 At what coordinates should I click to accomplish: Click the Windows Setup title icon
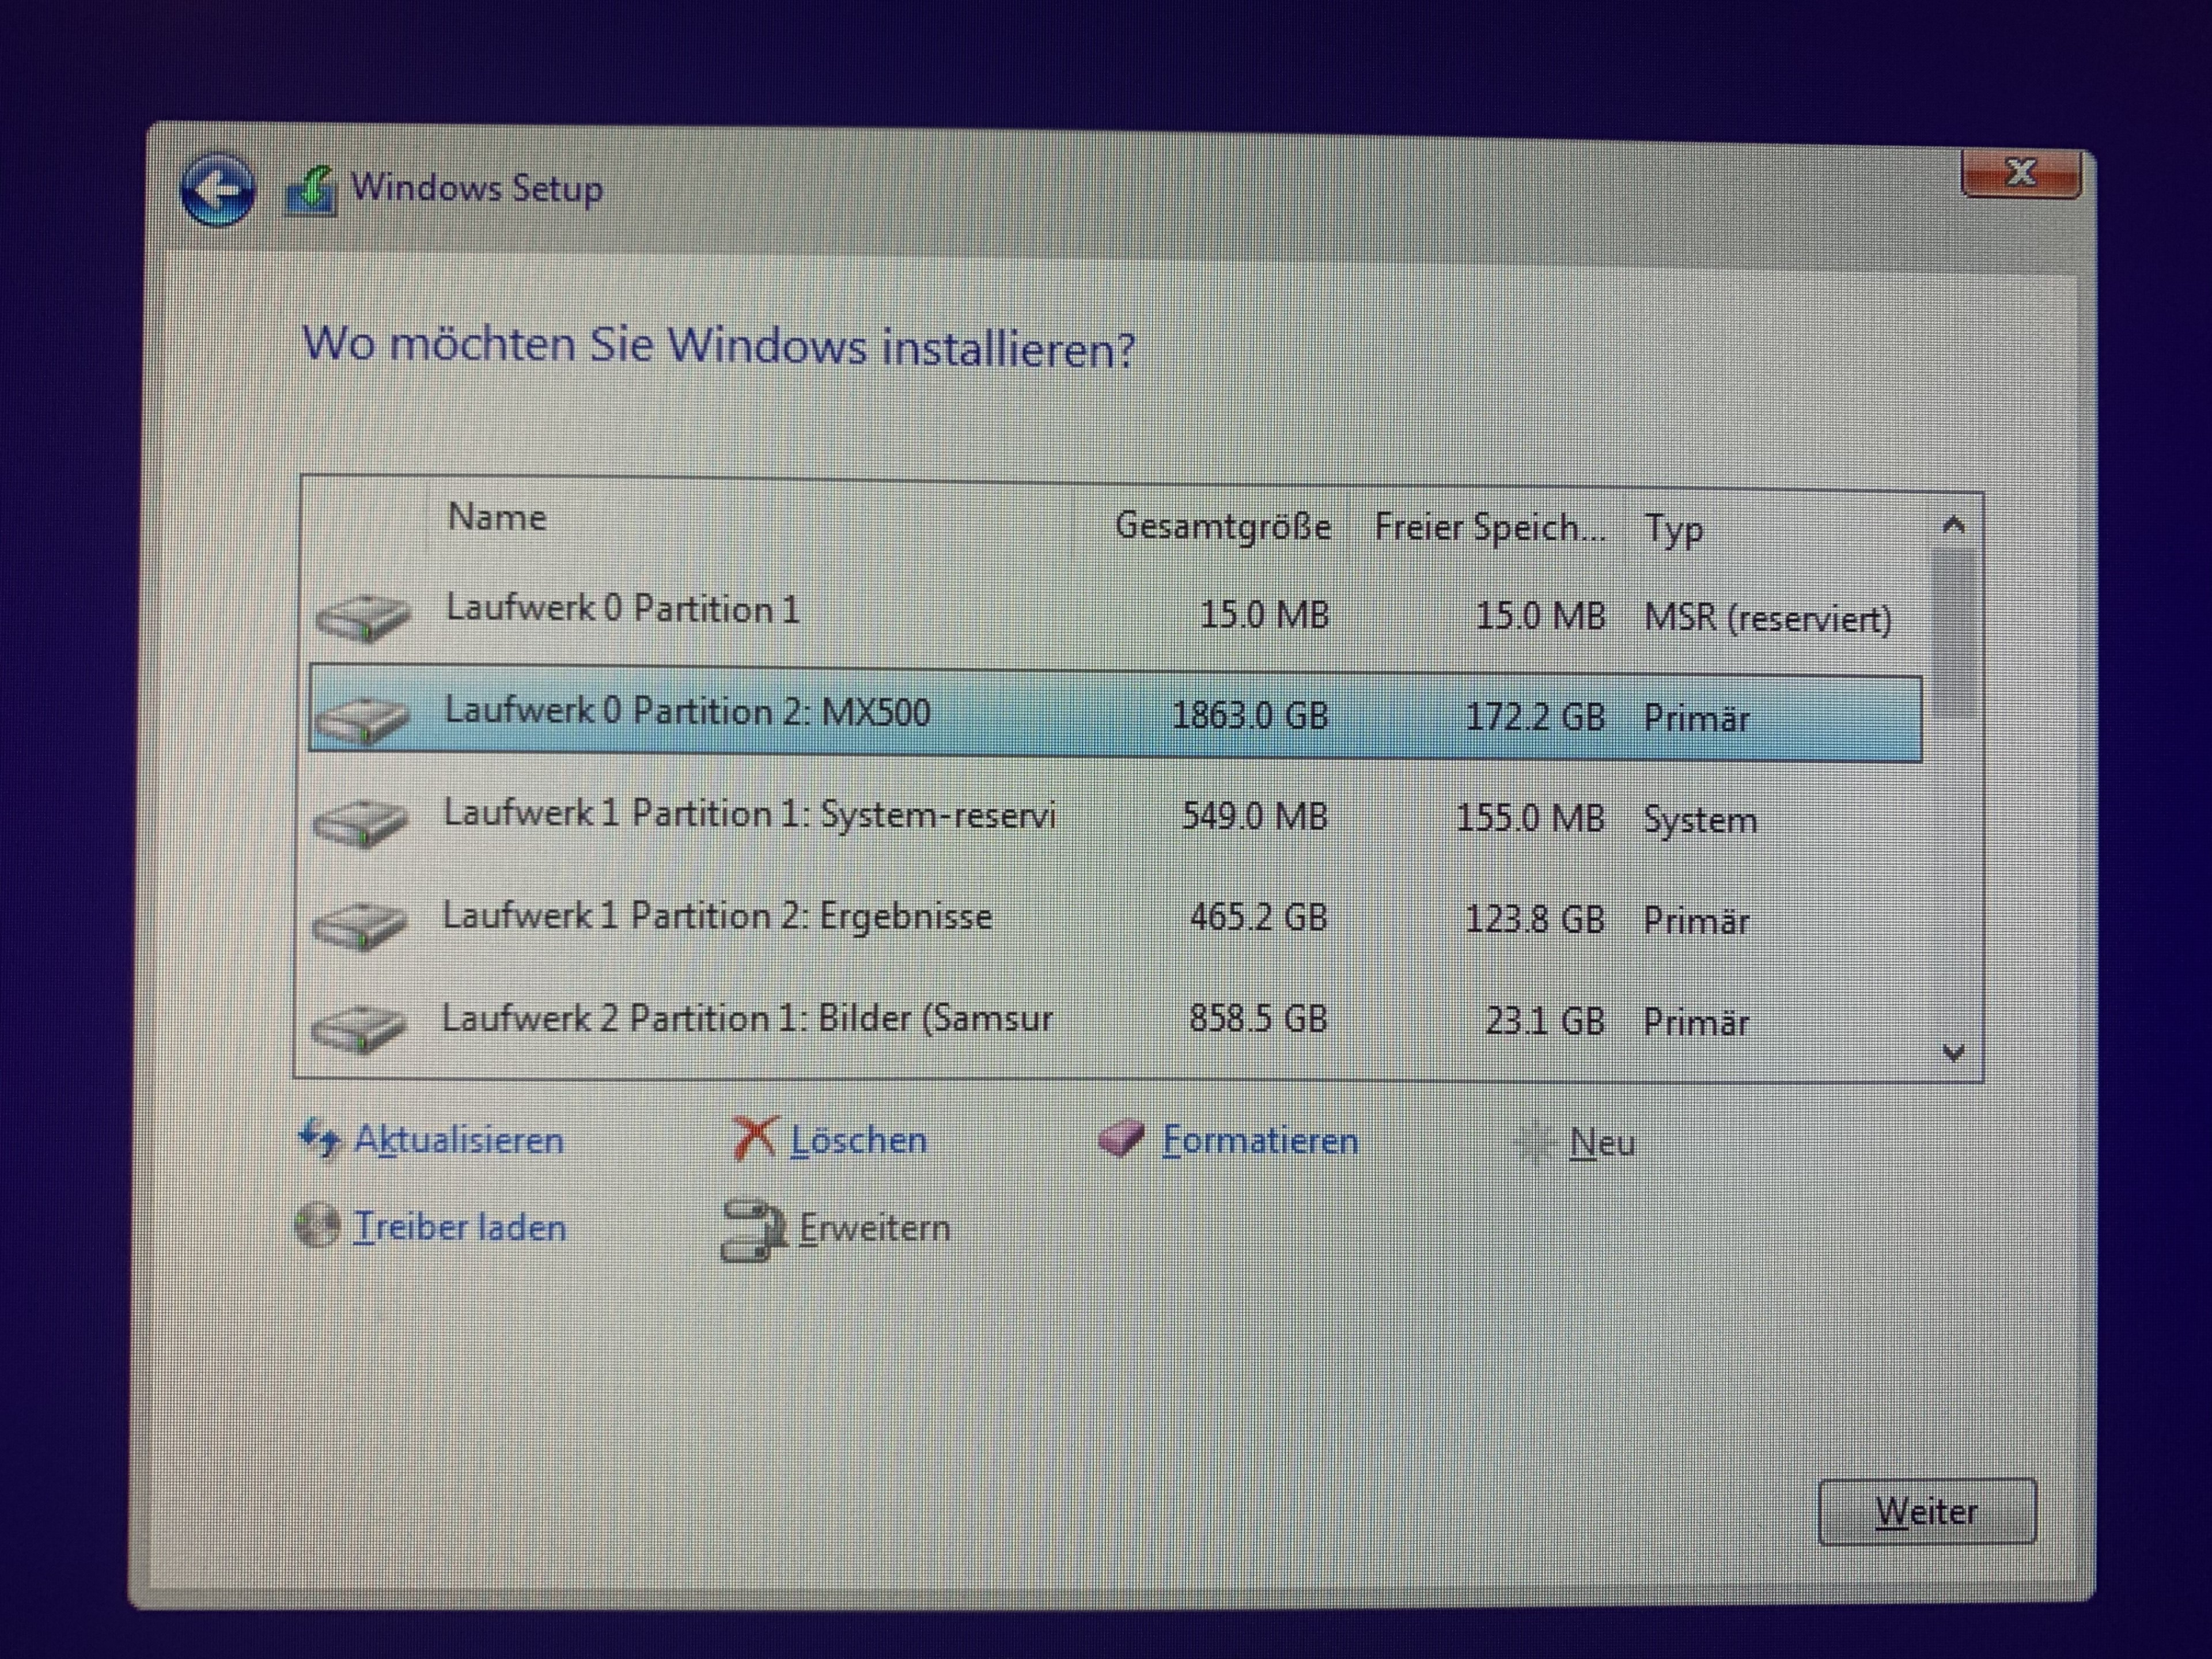(x=311, y=190)
